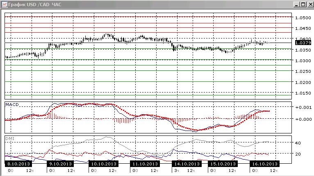Select the 9.10.2013 date marker
The image size is (314, 176).
[x=60, y=164]
